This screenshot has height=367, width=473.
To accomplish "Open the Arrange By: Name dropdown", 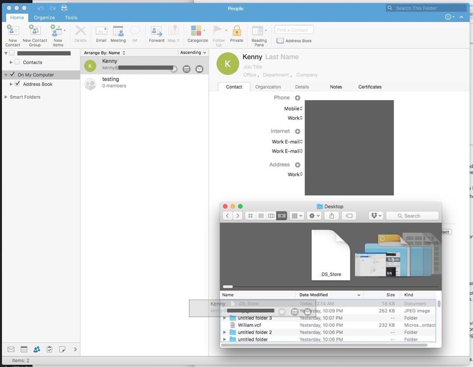I will coord(104,53).
